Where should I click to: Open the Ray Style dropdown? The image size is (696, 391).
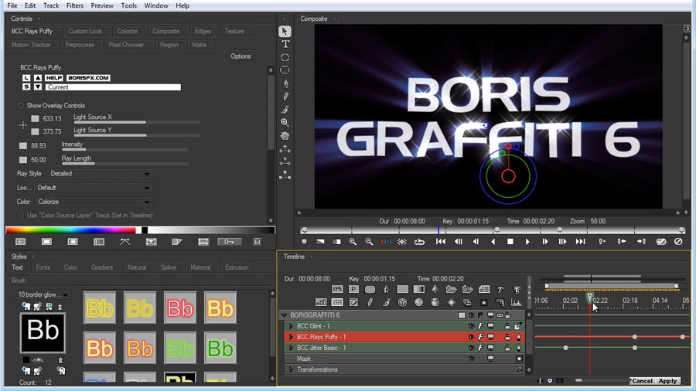(100, 174)
